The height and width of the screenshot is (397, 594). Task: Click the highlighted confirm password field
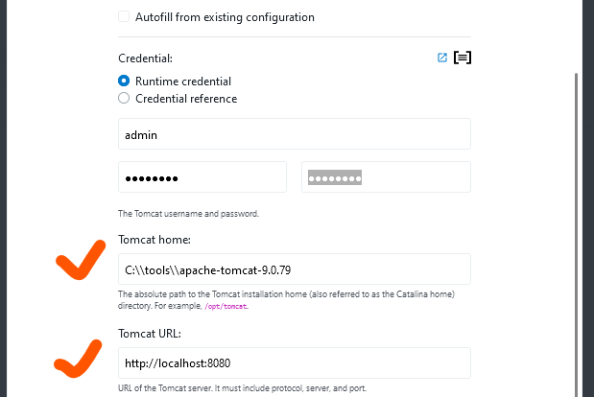point(386,177)
